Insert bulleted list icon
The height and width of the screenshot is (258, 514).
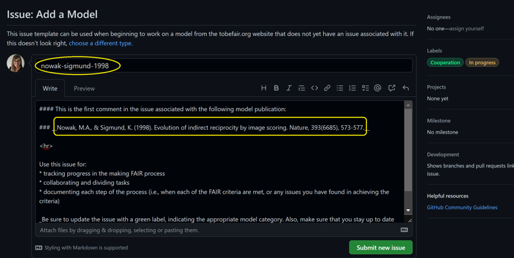(340, 88)
